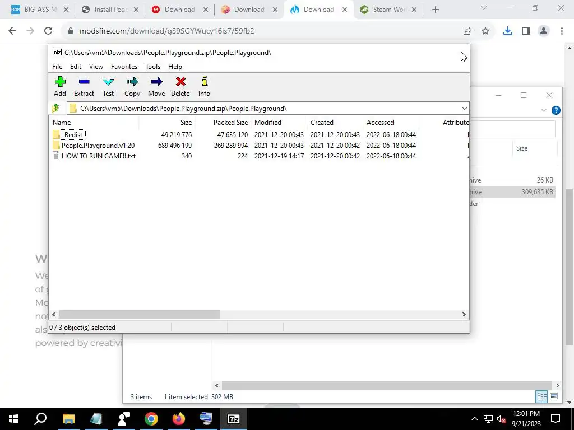
Task: Switch to the Steam Wor tab
Action: tap(388, 10)
